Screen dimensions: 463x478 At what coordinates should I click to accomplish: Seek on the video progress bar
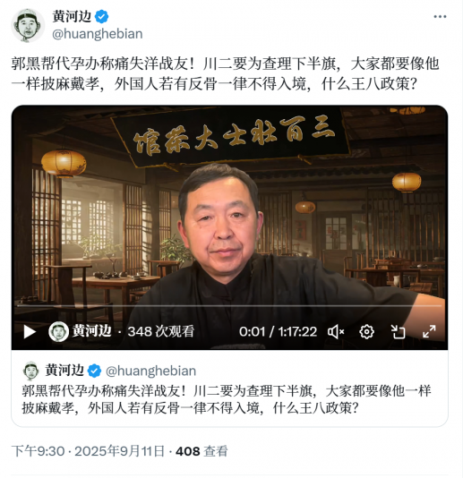click(x=229, y=305)
